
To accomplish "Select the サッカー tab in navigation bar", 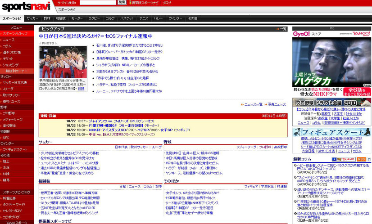I will tap(32, 18).
